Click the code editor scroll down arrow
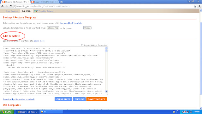The width and height of the screenshot is (202, 114). coord(106,91)
